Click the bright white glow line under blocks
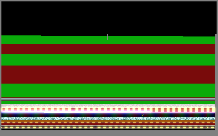Screen dimensions: 218x136 coord(76,112)
